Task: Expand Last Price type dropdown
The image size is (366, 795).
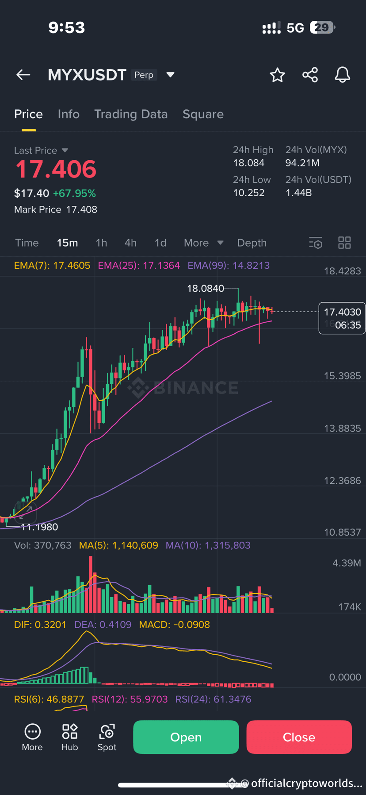Action: [65, 151]
